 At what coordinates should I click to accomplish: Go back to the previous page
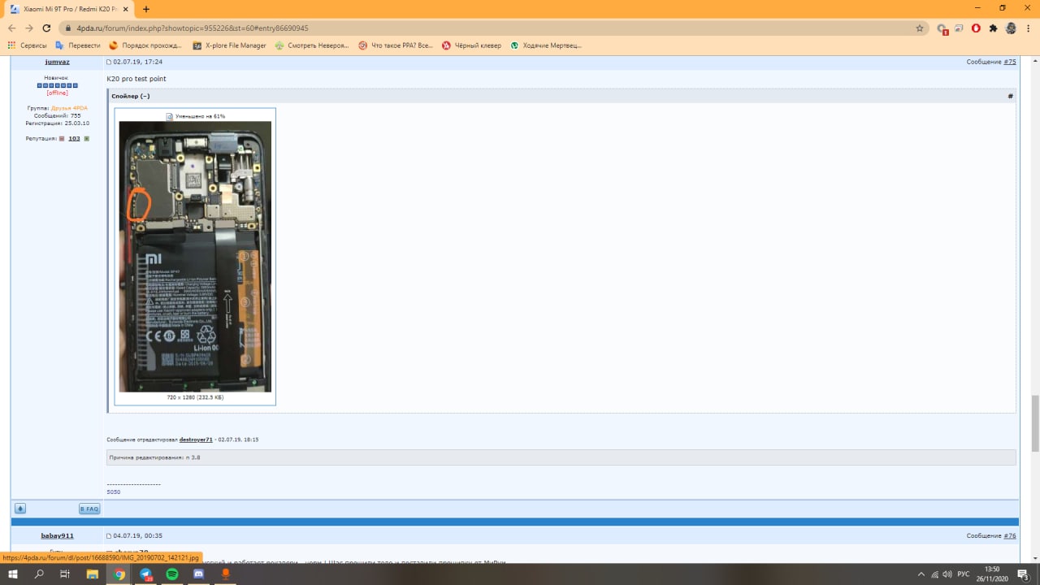(11, 28)
